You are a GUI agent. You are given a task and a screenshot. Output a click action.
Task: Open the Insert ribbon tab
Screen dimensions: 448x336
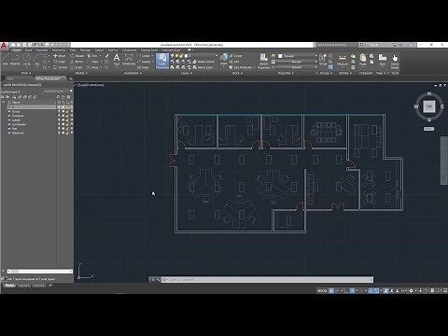[x=28, y=50]
